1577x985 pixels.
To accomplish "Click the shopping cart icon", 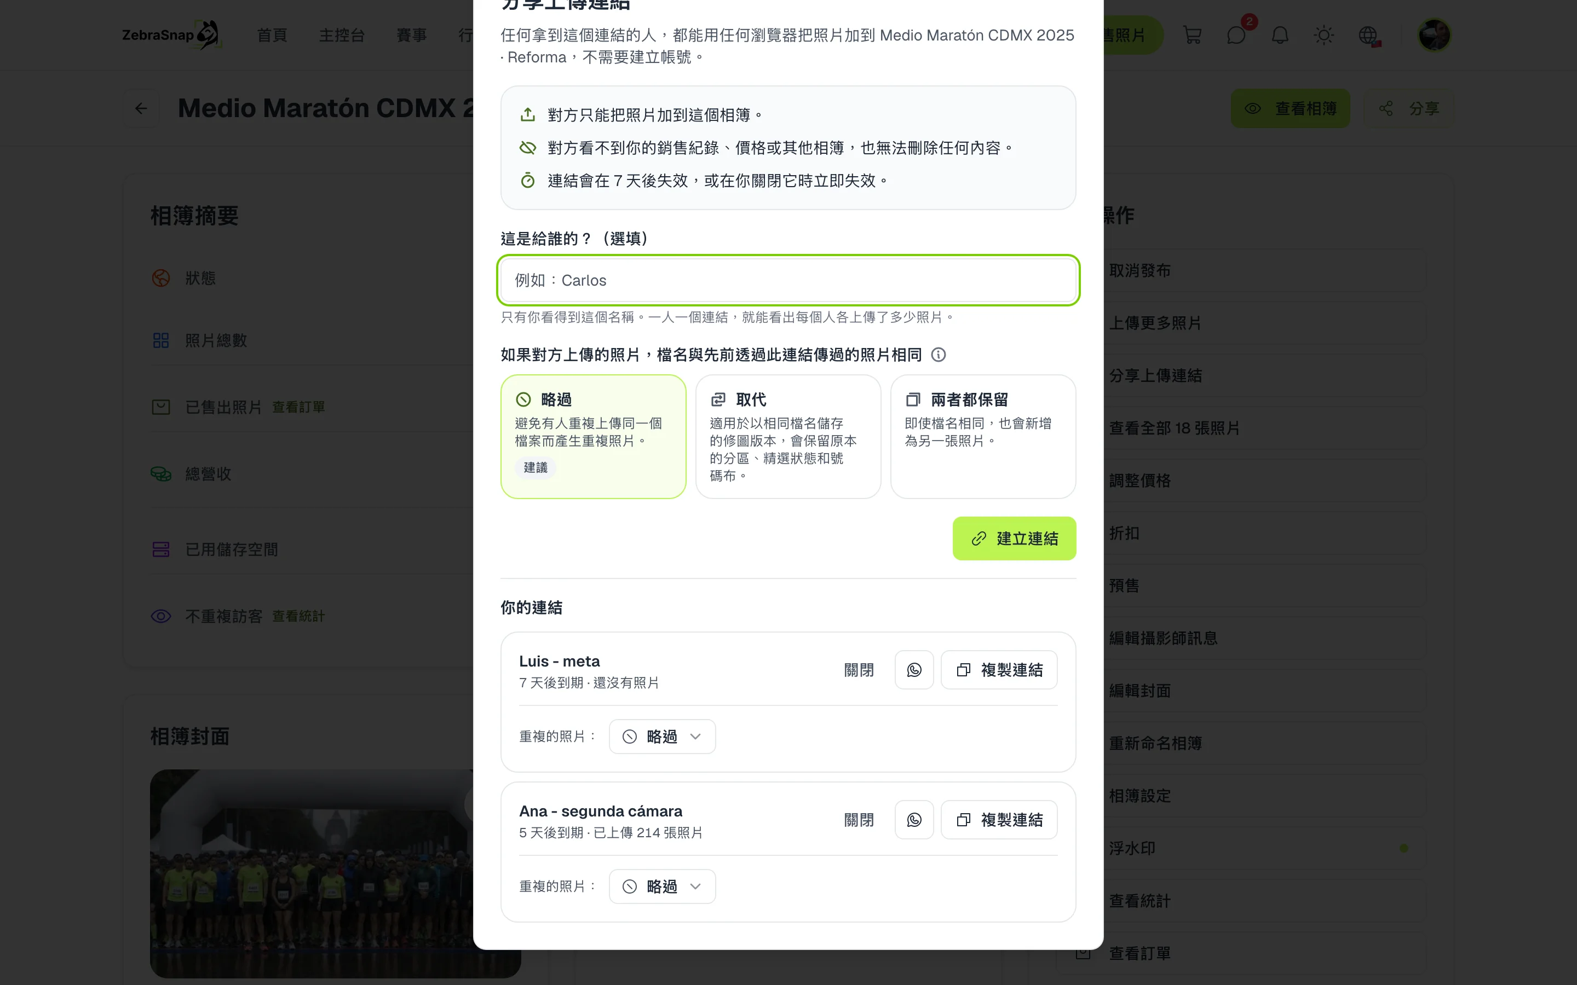I will [x=1192, y=35].
